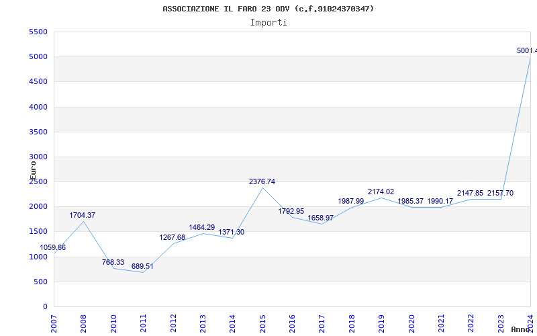The width and height of the screenshot is (537, 336).
Task: Click the 2023 x-axis year label
Action: tap(501, 324)
